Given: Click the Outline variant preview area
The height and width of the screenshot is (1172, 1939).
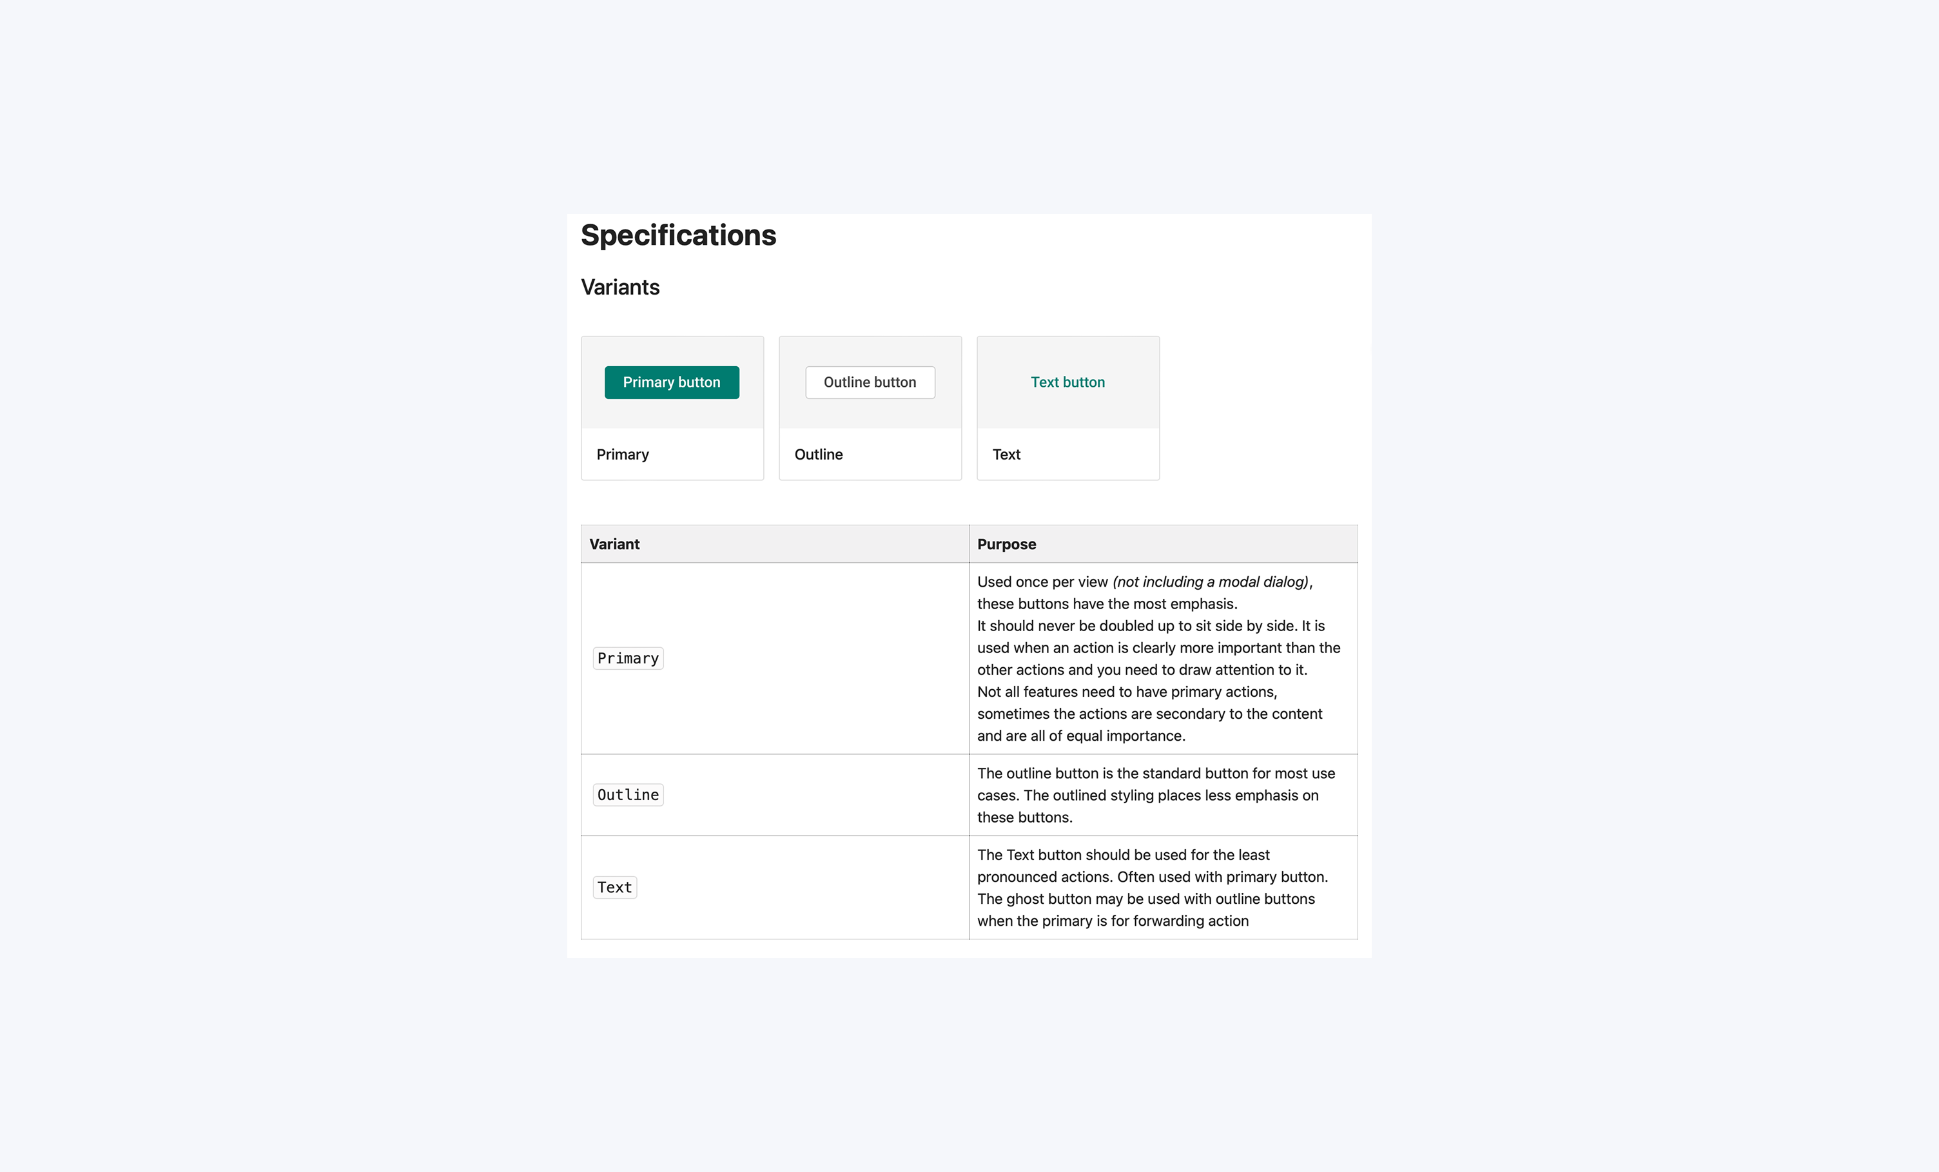Looking at the screenshot, I should (870, 382).
